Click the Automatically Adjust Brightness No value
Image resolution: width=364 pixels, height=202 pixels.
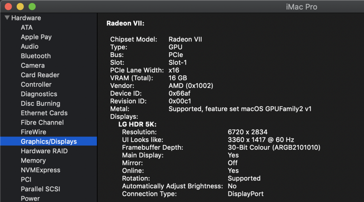pyautogui.click(x=232, y=186)
